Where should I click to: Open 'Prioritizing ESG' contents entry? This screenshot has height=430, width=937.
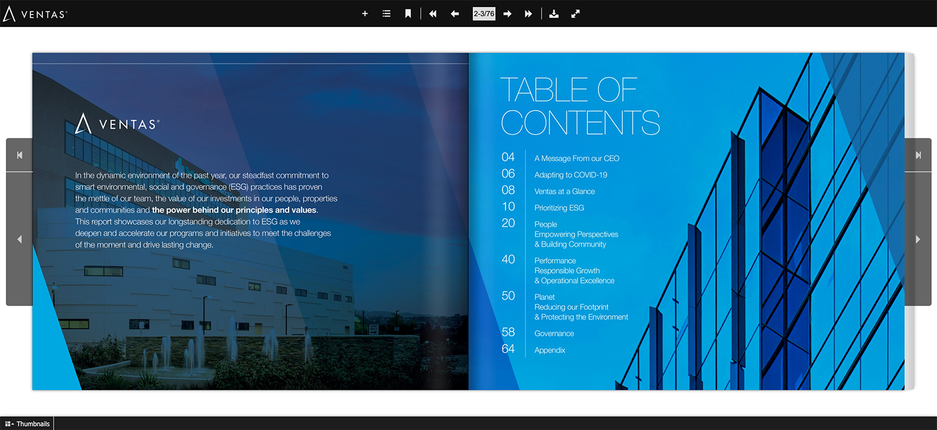(x=559, y=207)
